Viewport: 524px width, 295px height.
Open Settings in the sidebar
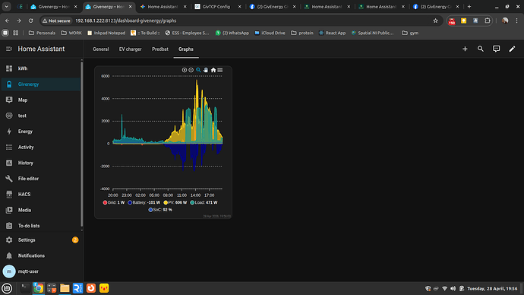(40, 239)
